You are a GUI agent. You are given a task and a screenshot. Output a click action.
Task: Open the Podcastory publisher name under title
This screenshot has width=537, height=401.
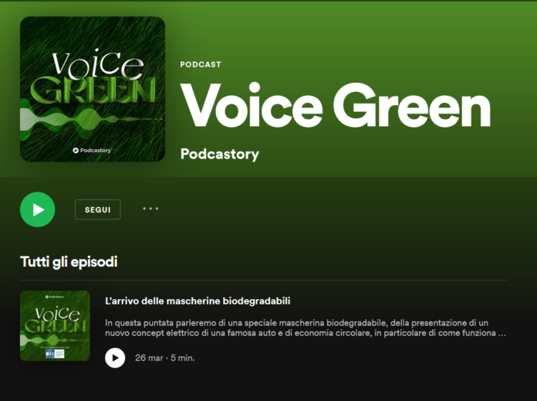click(220, 154)
